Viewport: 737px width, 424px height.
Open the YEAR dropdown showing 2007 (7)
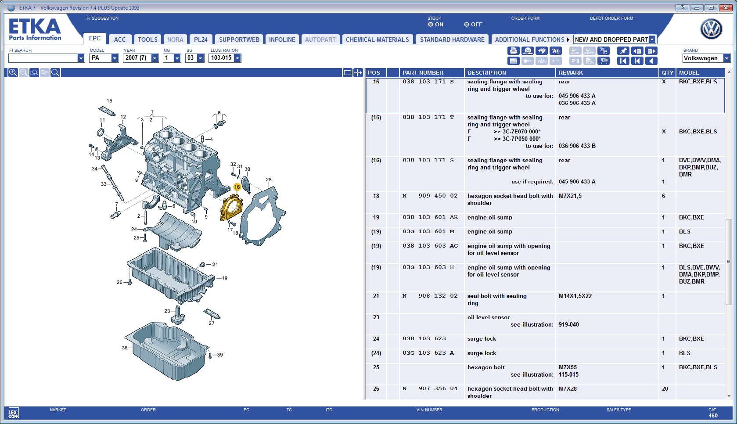pyautogui.click(x=155, y=58)
